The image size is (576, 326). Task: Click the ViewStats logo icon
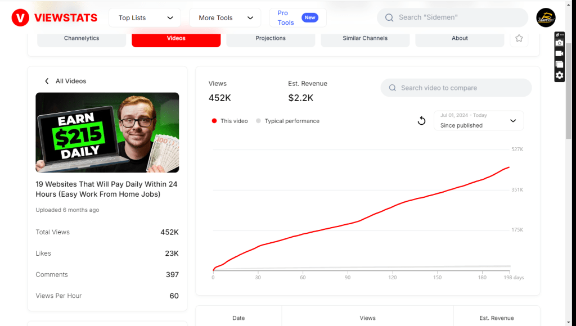pos(20,17)
